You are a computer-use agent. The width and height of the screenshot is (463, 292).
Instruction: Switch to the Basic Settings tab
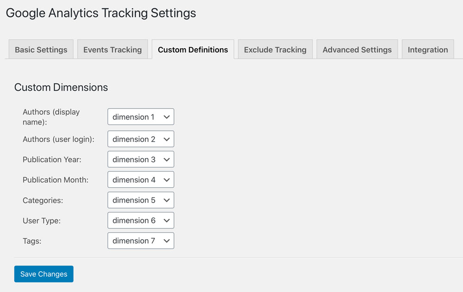click(41, 49)
